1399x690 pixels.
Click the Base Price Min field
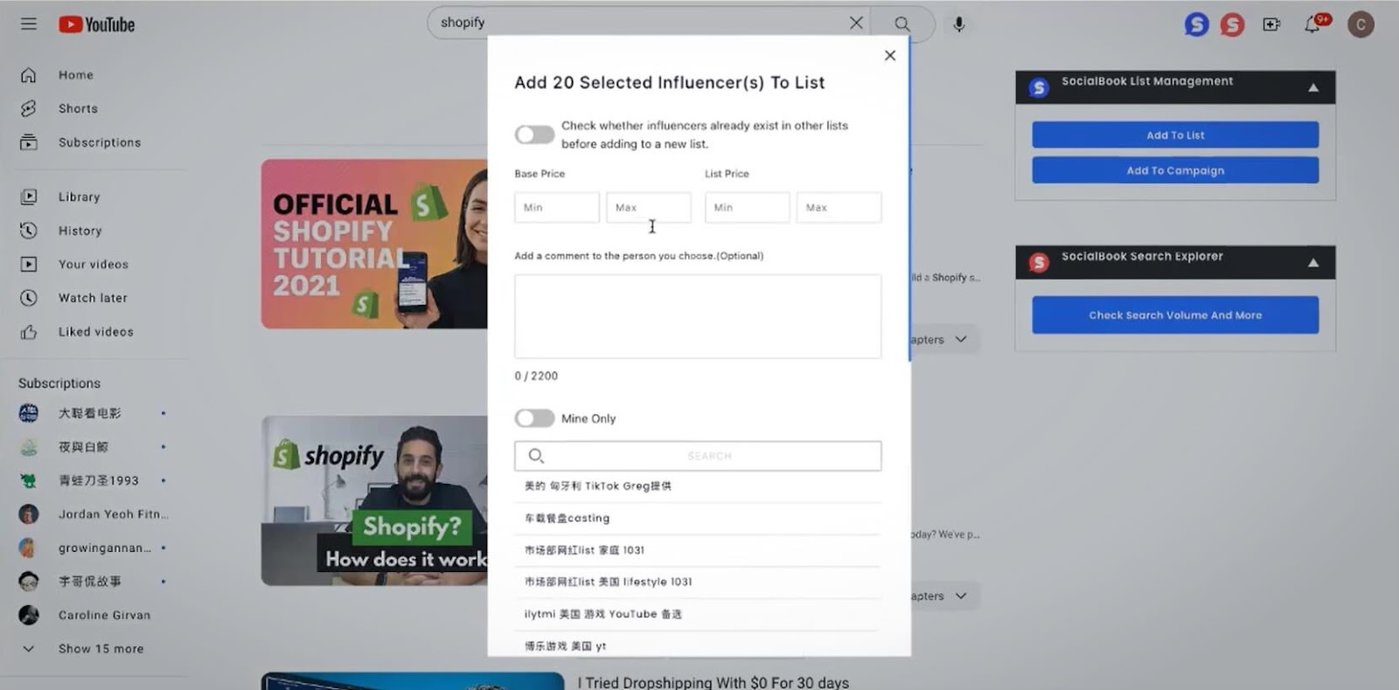557,208
